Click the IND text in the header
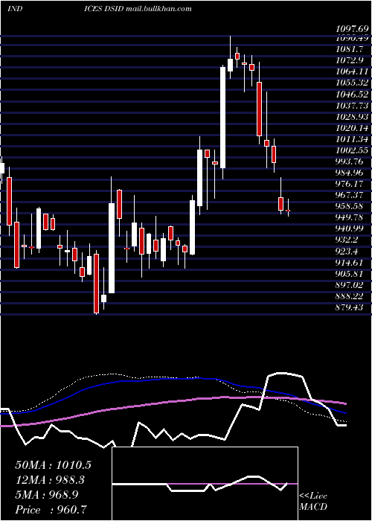The image size is (372, 521). coord(15,9)
